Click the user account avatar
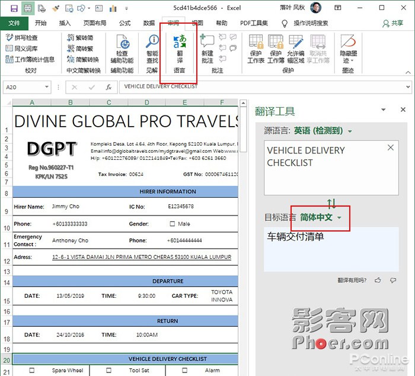This screenshot has height=376, width=415. coord(315,8)
